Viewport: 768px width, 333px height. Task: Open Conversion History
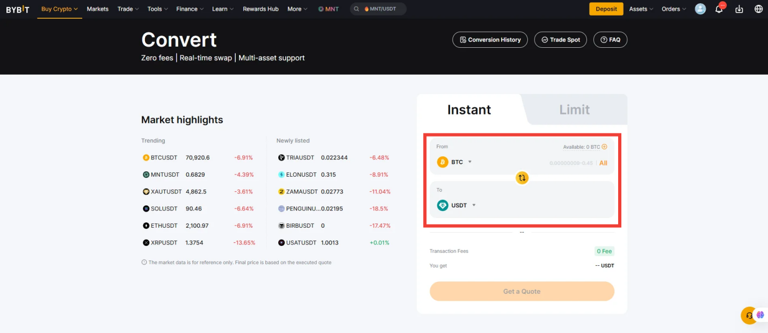(490, 39)
